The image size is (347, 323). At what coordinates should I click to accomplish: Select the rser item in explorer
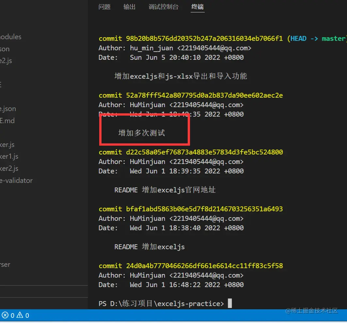click(5, 265)
